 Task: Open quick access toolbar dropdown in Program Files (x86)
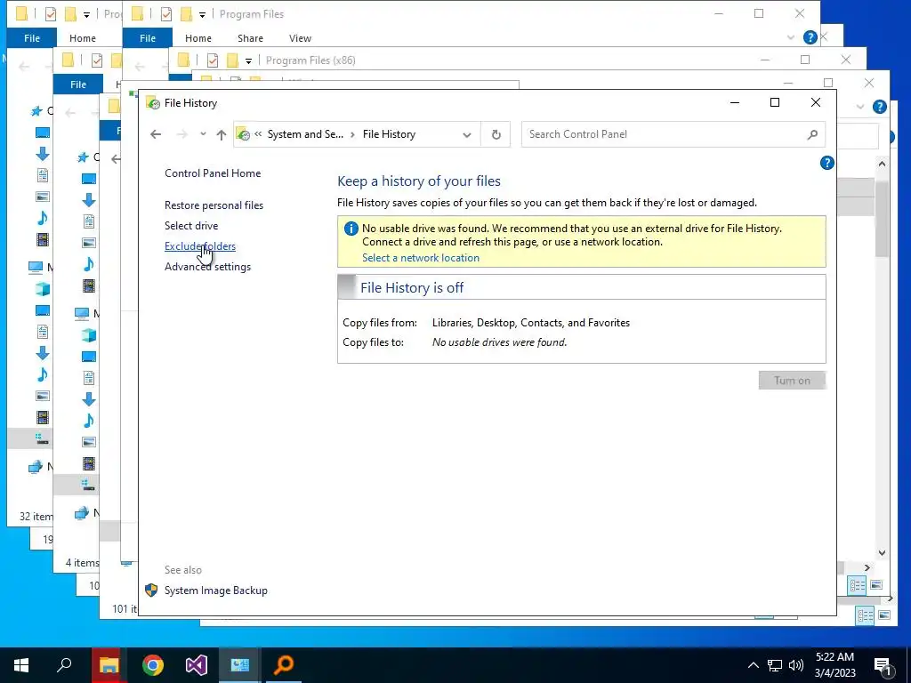(x=248, y=60)
